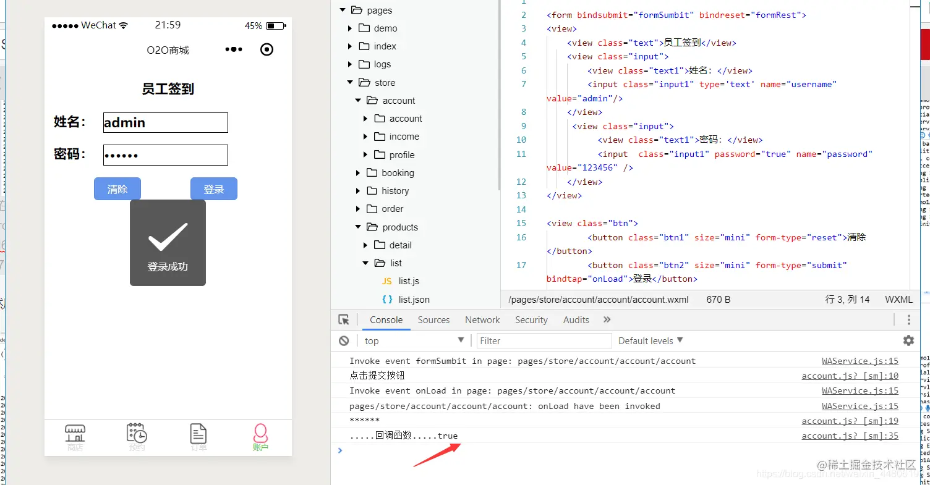Image resolution: width=930 pixels, height=485 pixels.
Task: Open the account.js? [sm]:10 source link
Action: pyautogui.click(x=850, y=376)
